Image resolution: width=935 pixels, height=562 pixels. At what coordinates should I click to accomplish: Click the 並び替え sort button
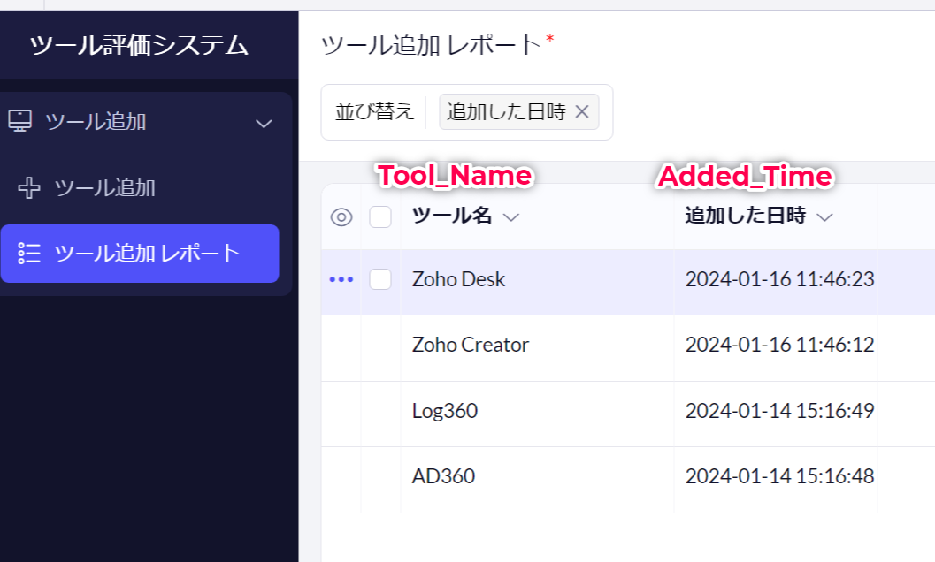[x=374, y=112]
